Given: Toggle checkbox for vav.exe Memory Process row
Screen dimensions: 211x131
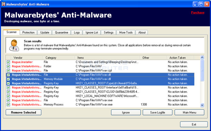Looking at the screenshot, I should 8,105.
